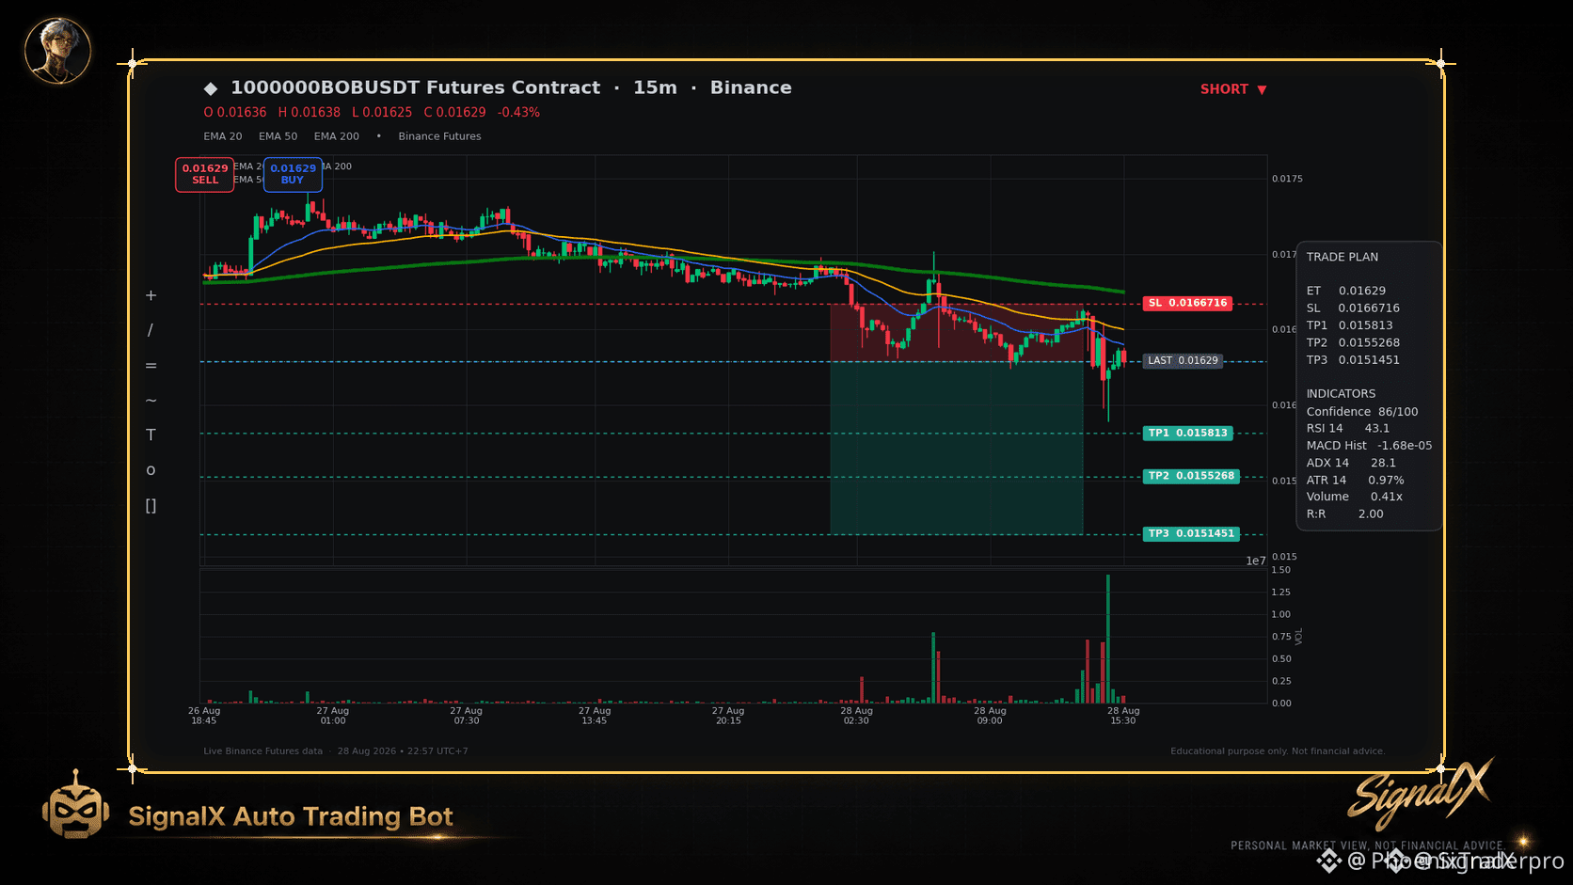Pick the circle shape drawing tool
1573x885 pixels.
point(151,470)
